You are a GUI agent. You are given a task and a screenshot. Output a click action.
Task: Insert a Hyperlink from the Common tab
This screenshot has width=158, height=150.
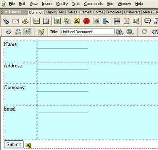[x=6, y=21]
